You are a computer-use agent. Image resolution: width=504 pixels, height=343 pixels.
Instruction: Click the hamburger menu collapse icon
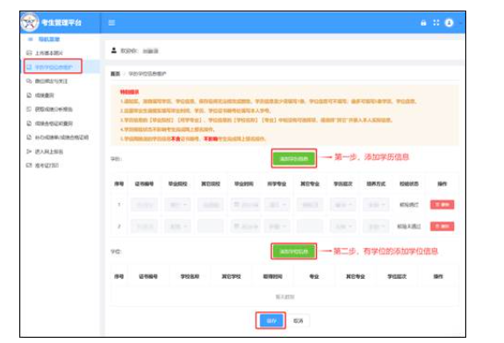point(112,23)
